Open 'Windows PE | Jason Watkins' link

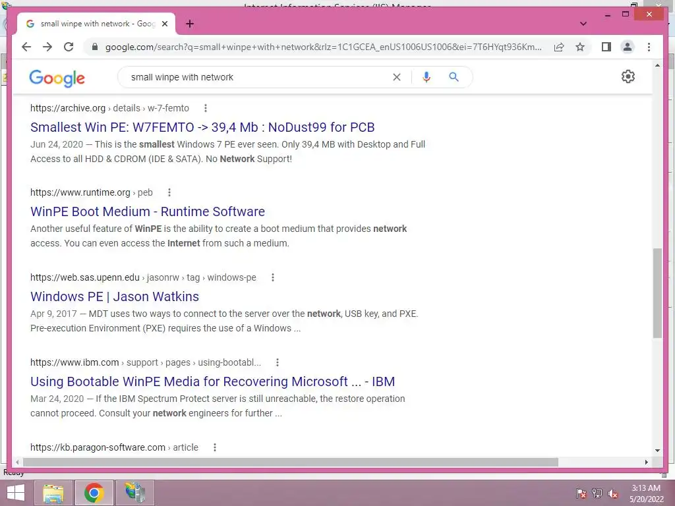coord(115,296)
